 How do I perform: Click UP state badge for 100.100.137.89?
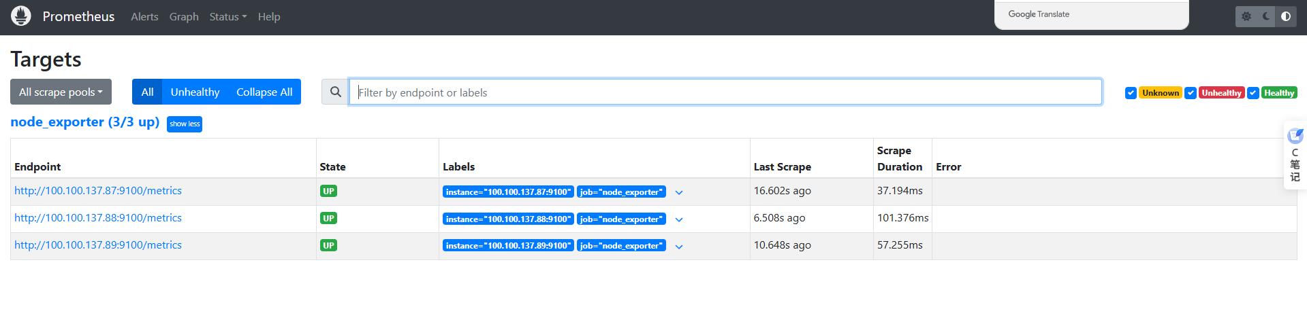(x=328, y=245)
